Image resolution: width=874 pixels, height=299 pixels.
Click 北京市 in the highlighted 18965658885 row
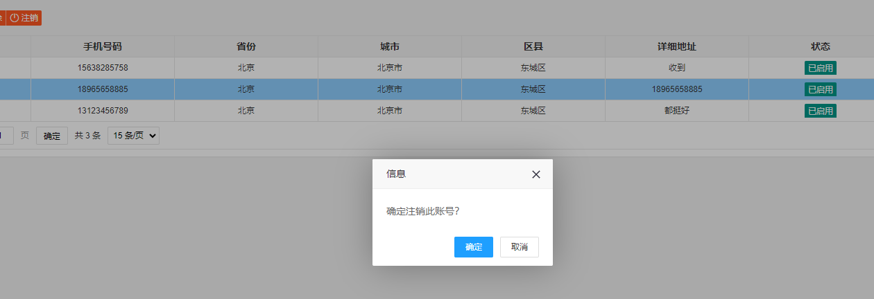(x=390, y=89)
